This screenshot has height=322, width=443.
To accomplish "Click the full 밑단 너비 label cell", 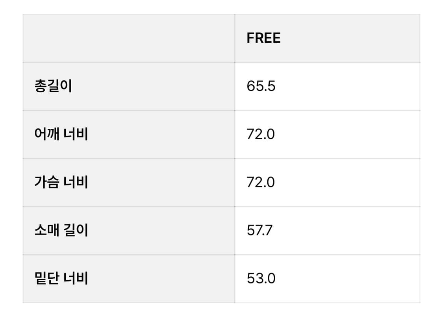I will click(x=129, y=278).
